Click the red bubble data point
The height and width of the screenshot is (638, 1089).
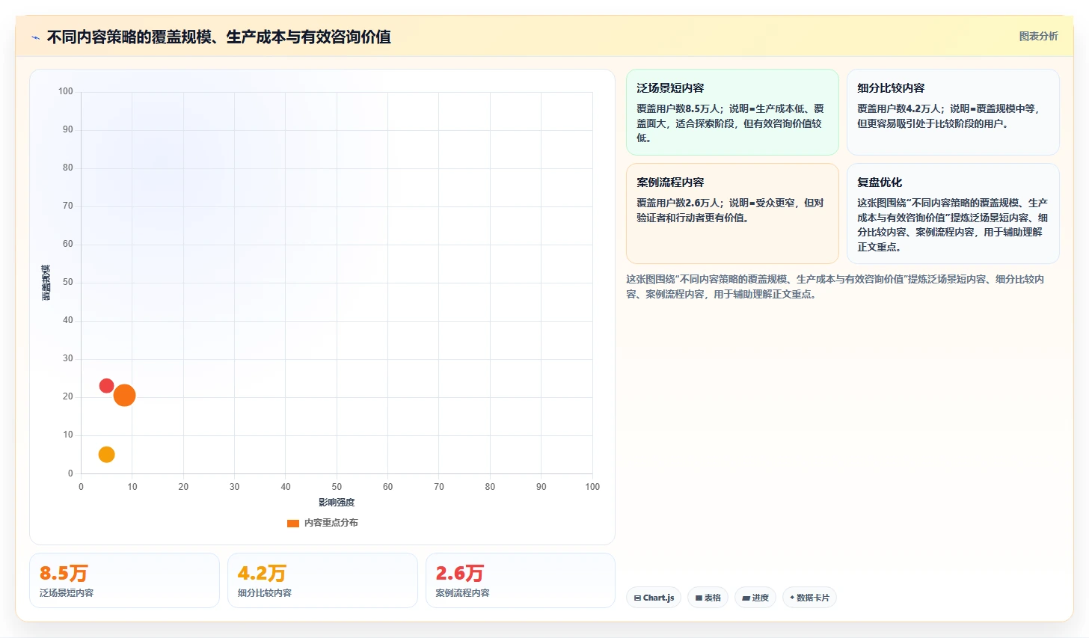pyautogui.click(x=106, y=386)
